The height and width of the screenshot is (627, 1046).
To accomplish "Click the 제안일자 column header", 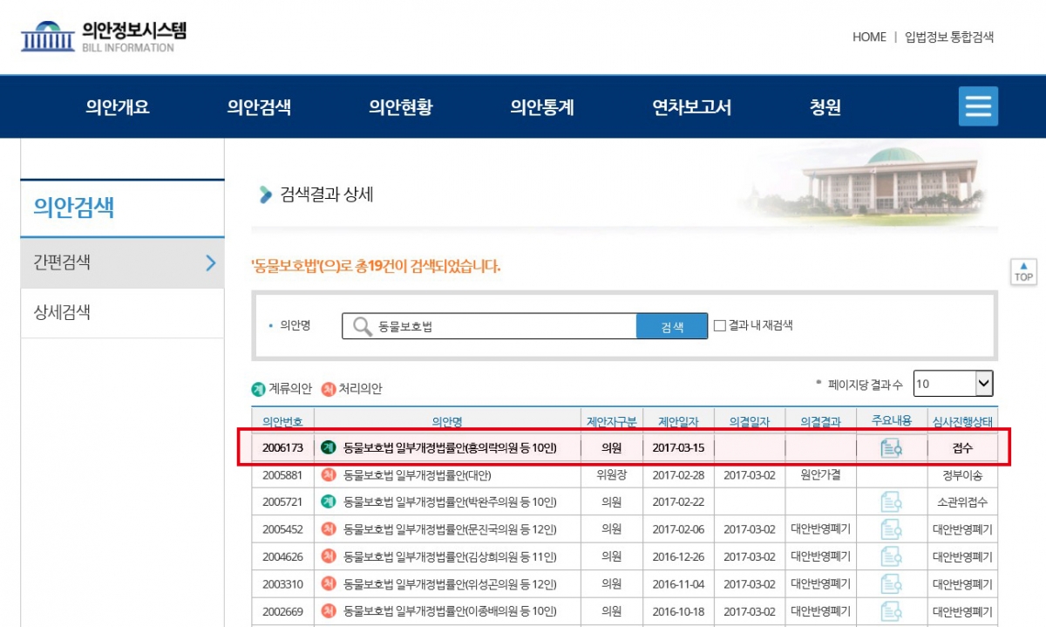I will [678, 421].
